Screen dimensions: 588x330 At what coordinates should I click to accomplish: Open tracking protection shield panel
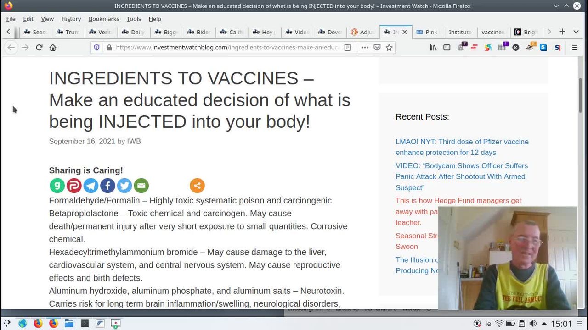click(96, 48)
